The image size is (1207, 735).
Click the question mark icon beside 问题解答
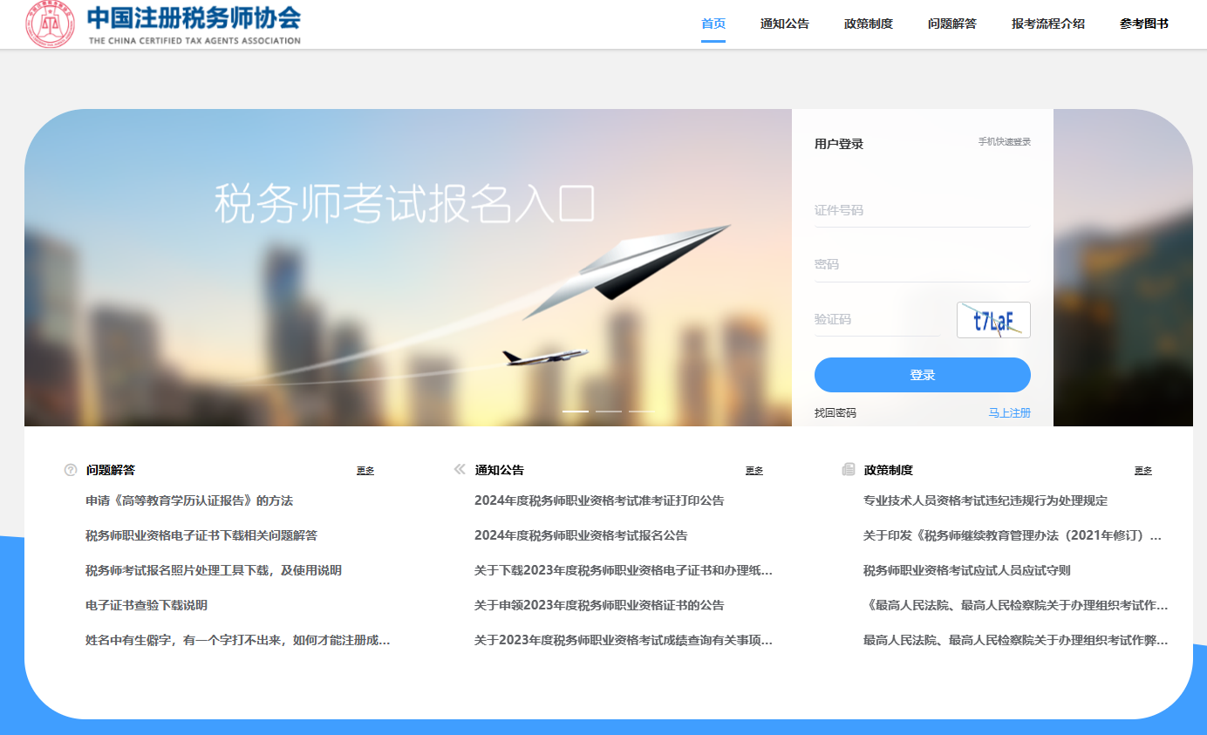pyautogui.click(x=71, y=470)
